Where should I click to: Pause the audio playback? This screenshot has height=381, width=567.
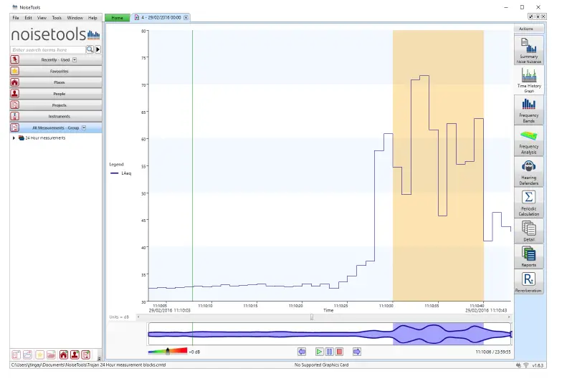(x=329, y=352)
